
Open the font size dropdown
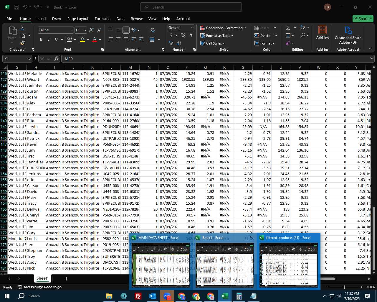click(85, 30)
